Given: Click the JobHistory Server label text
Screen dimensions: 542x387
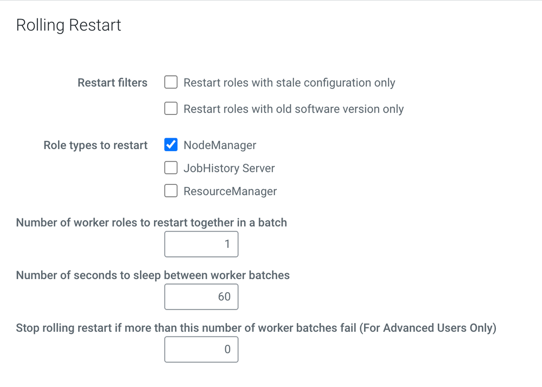Looking at the screenshot, I should point(229,169).
